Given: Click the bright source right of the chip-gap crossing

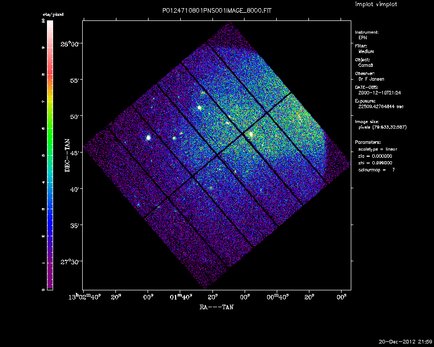Looking at the screenshot, I should 251,134.
